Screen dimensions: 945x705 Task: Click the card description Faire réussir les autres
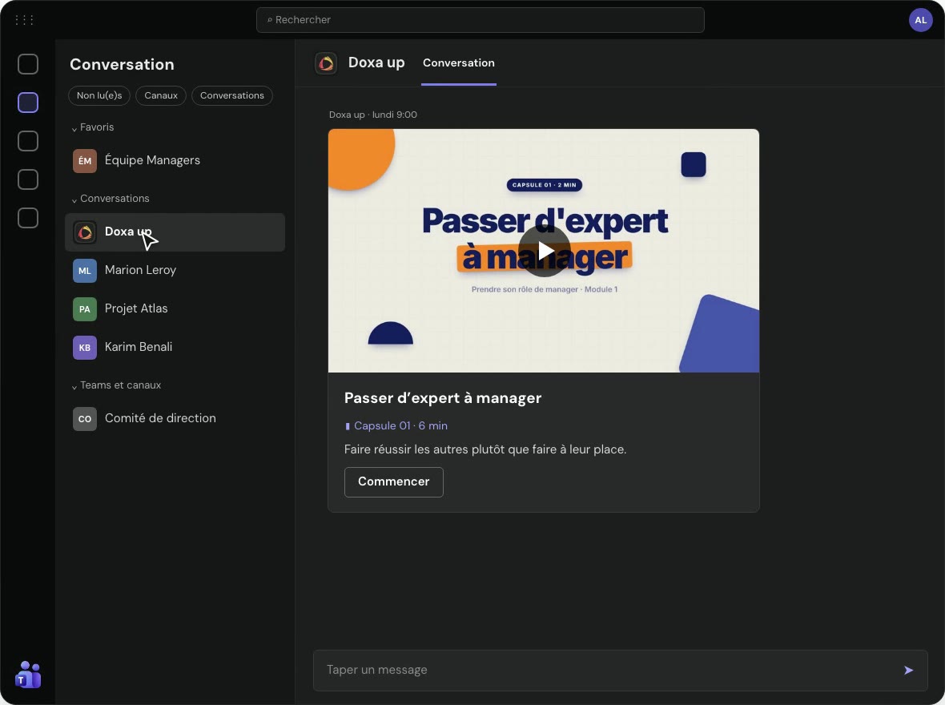pyautogui.click(x=485, y=449)
